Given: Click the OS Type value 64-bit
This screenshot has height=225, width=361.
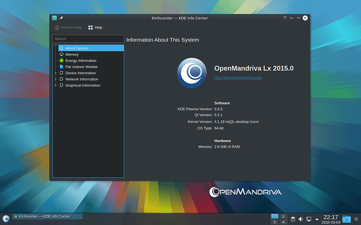Looking at the screenshot, I should click(219, 128).
